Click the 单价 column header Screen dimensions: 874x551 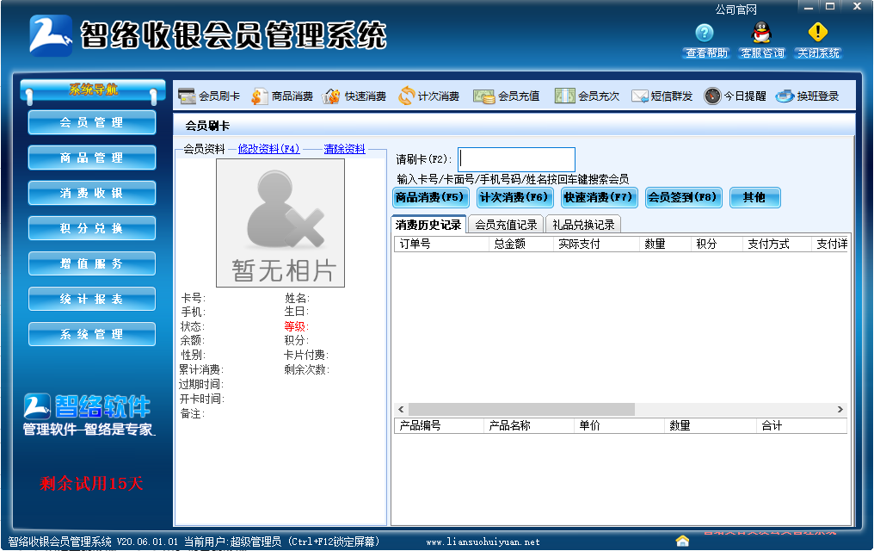click(x=619, y=425)
